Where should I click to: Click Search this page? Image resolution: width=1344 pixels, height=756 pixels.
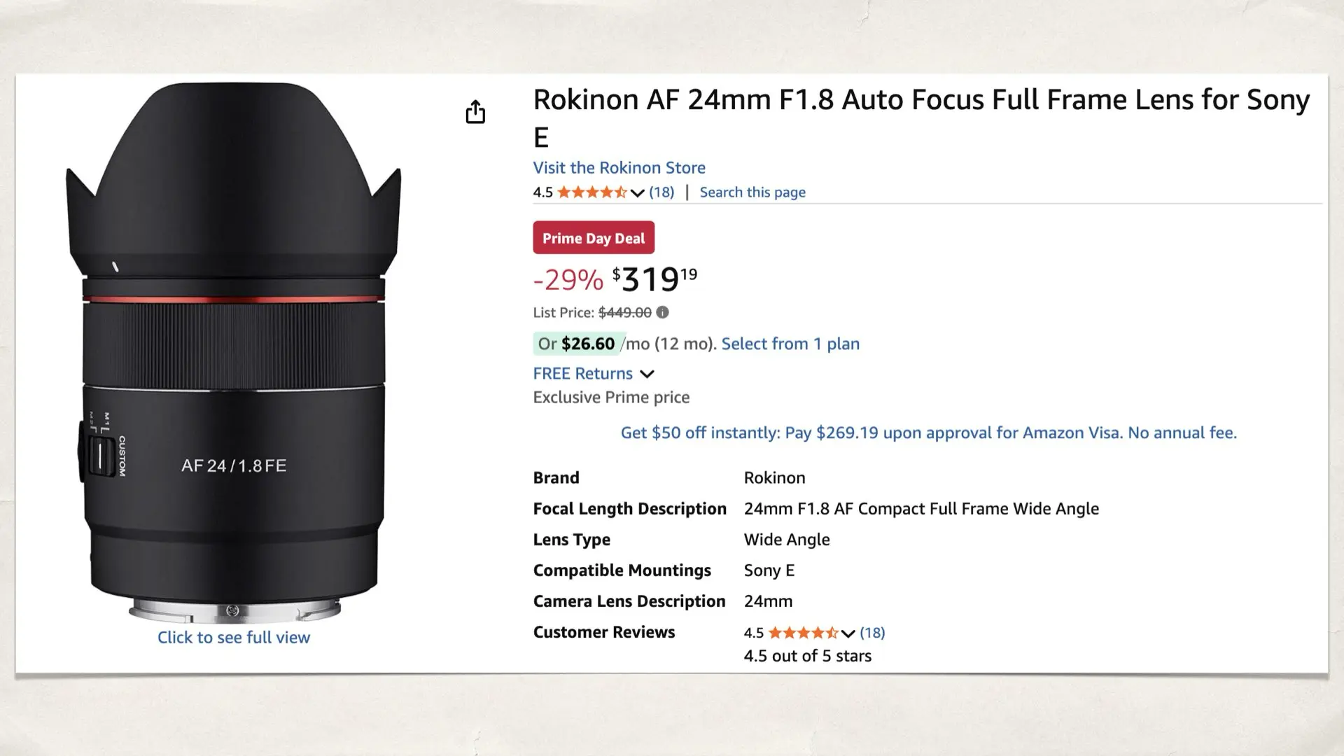click(x=752, y=192)
